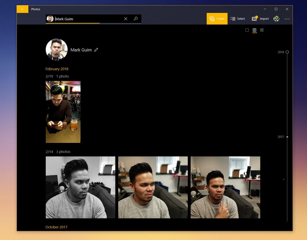Viewport: 307px width, 240px height.
Task: Click the February 2018 heading
Action: (x=57, y=69)
